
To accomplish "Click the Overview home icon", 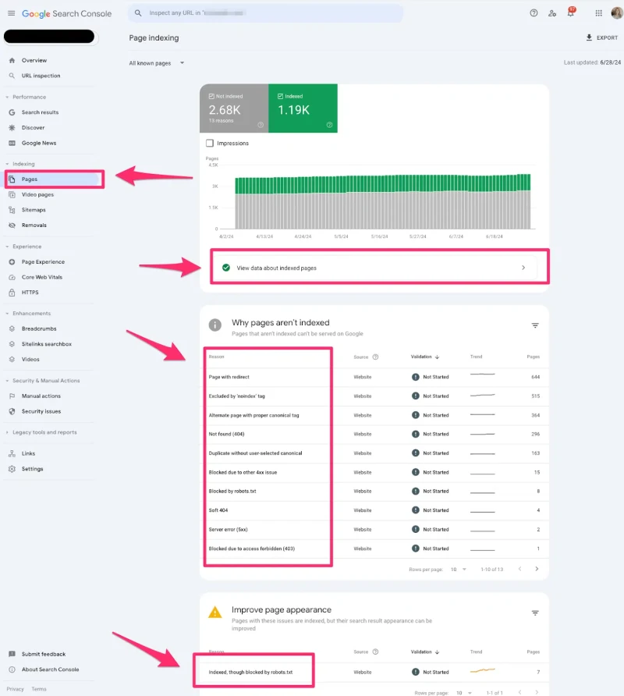I will [x=12, y=60].
